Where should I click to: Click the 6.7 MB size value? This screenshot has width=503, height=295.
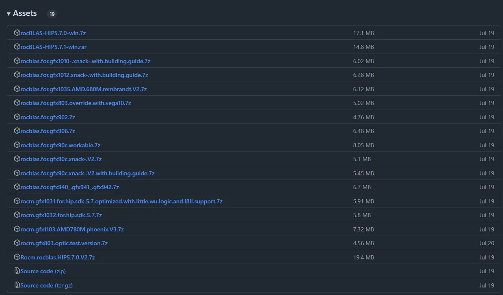point(362,187)
